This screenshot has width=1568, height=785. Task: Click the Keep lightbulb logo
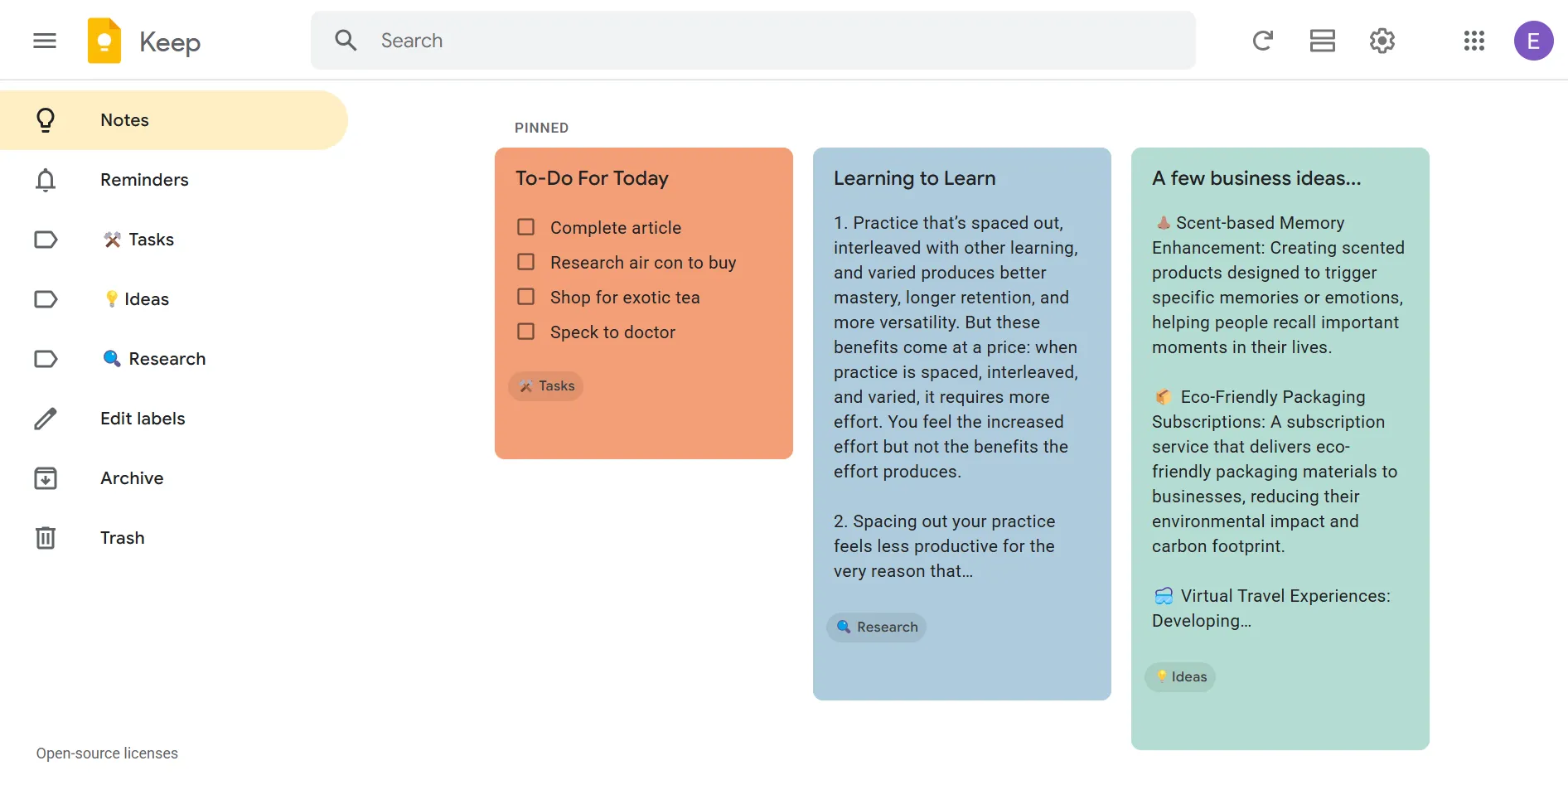tap(104, 39)
